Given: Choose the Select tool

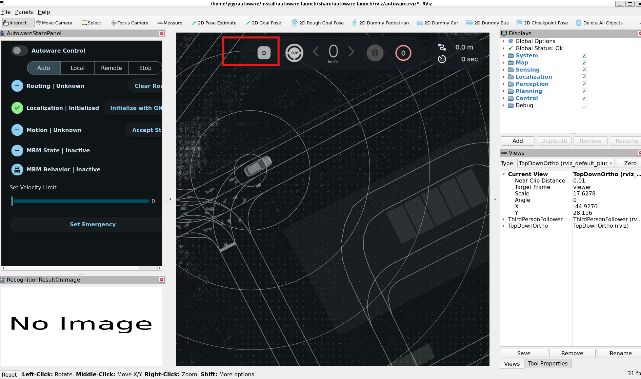Looking at the screenshot, I should point(91,23).
